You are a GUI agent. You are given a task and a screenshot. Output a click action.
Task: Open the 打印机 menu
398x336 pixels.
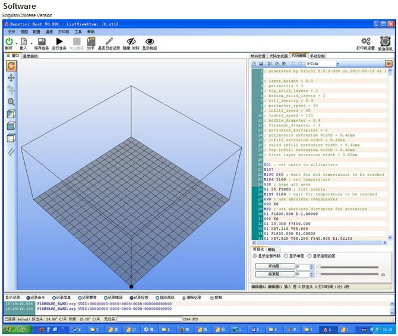point(64,31)
